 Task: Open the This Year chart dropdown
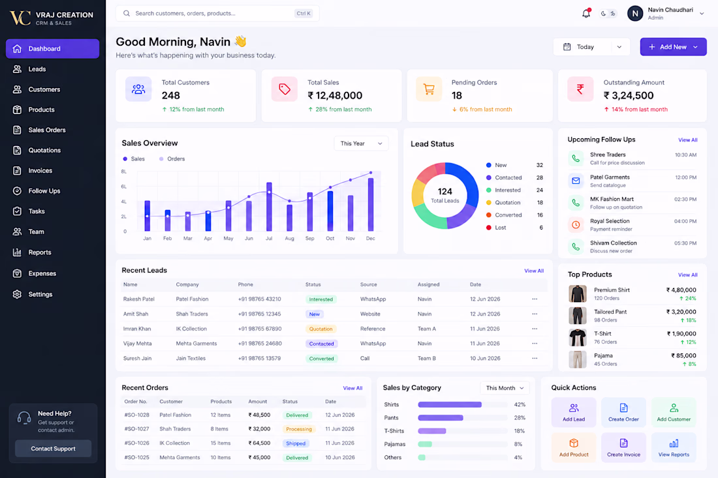361,143
